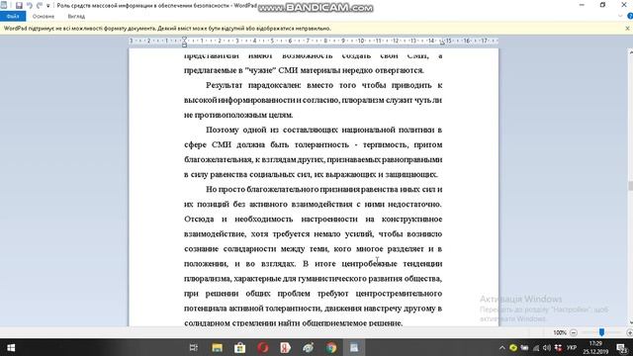
Task: Open the blue Файл menu
Action: point(13,16)
